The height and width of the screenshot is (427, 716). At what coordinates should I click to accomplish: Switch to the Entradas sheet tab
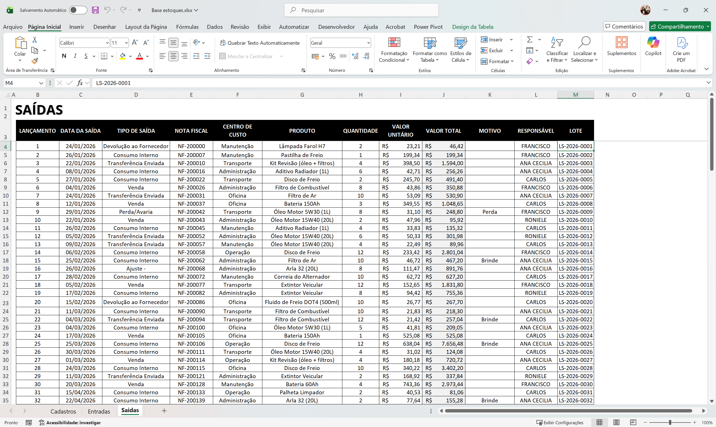[99, 411]
